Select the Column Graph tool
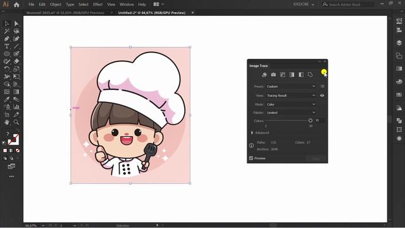The image size is (405, 228). [16, 107]
